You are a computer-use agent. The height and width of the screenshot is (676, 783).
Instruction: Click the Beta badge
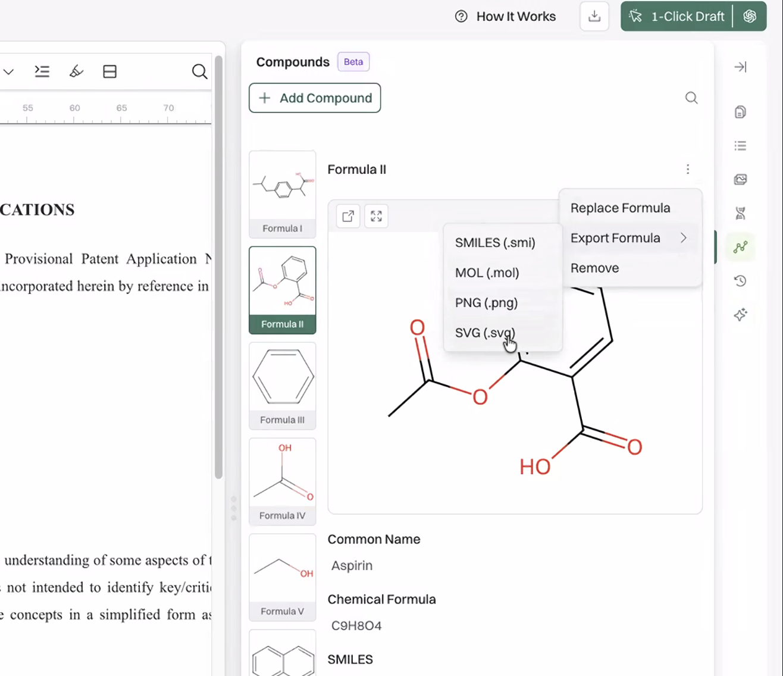point(353,62)
